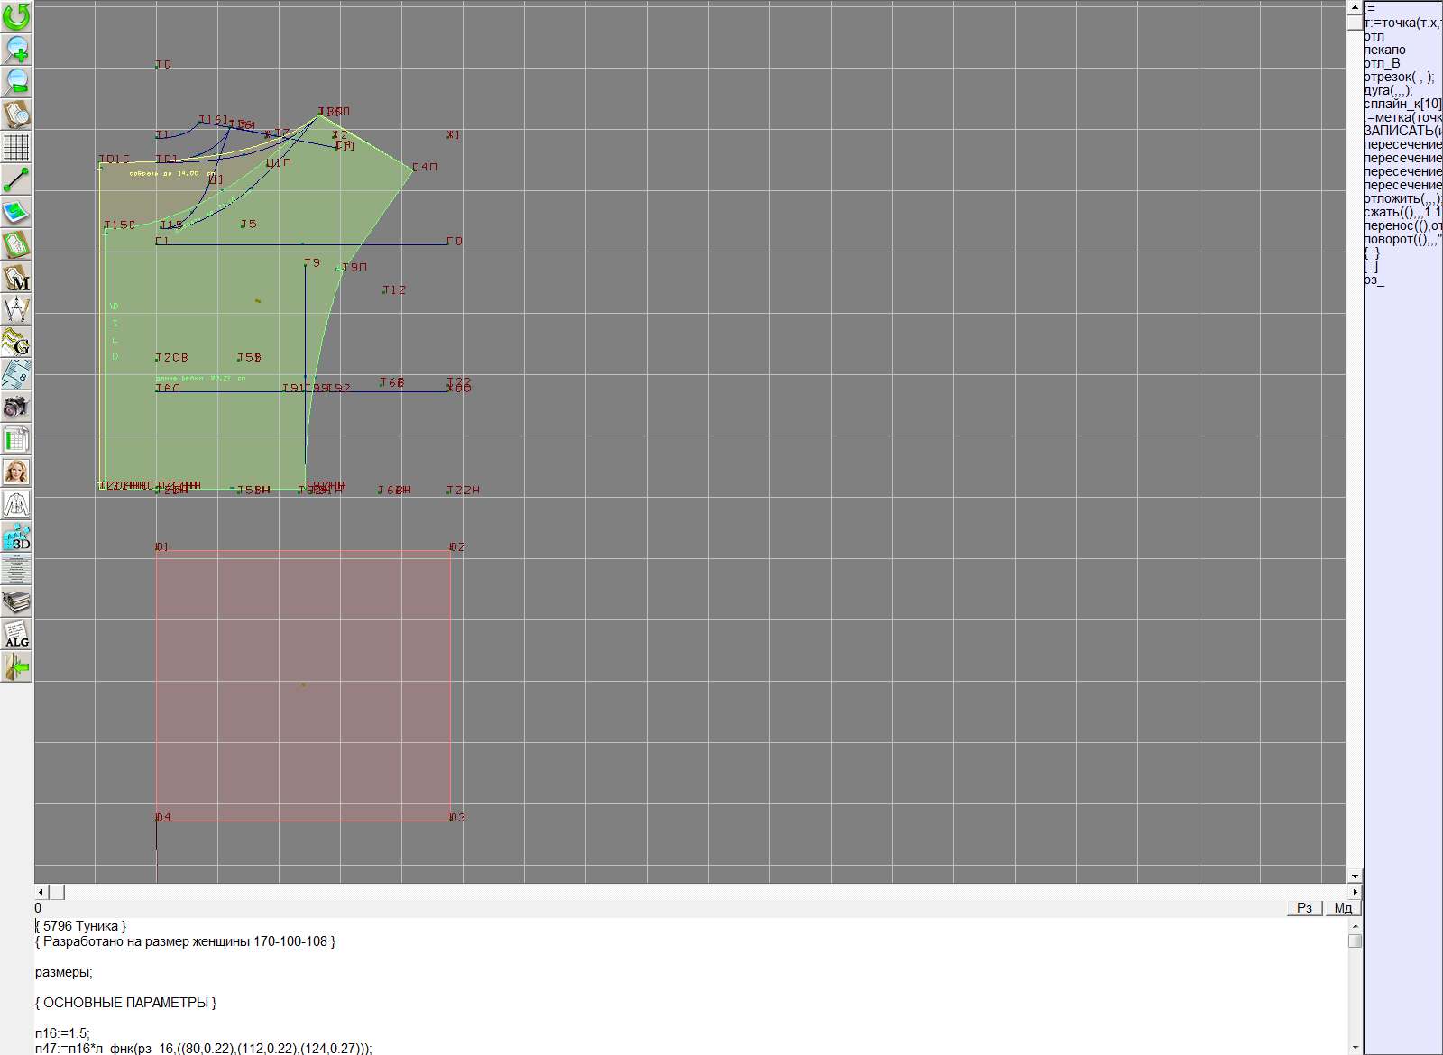Switch to the 3D view
This screenshot has width=1443, height=1055.
16,537
